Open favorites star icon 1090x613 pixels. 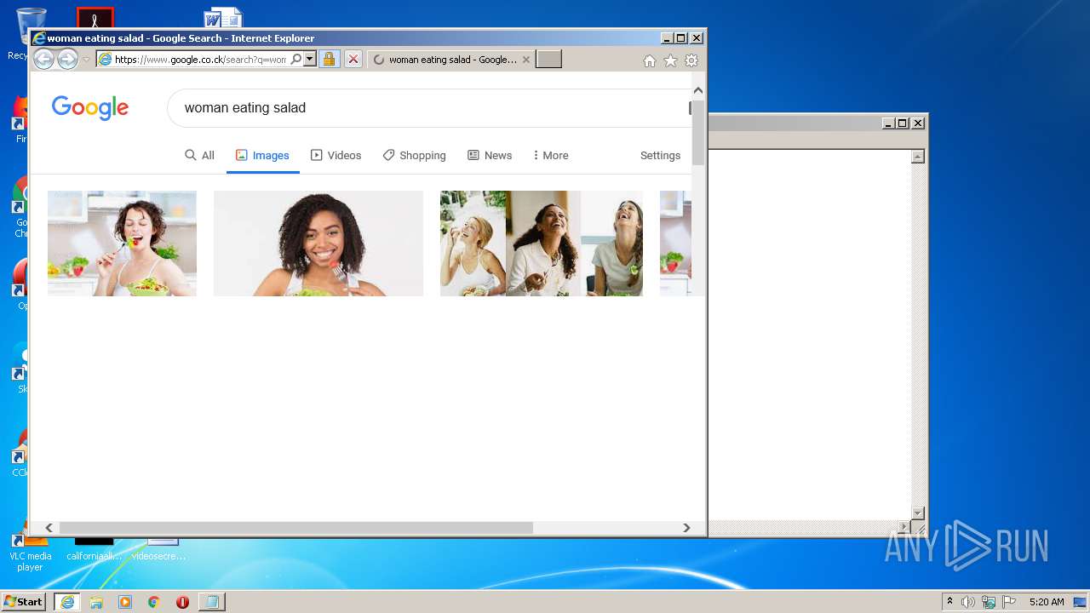coord(670,60)
